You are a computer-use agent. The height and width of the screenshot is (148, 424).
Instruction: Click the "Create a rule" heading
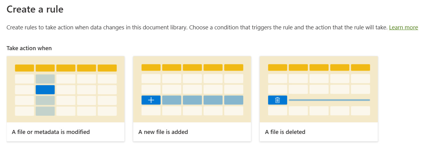pyautogui.click(x=35, y=9)
